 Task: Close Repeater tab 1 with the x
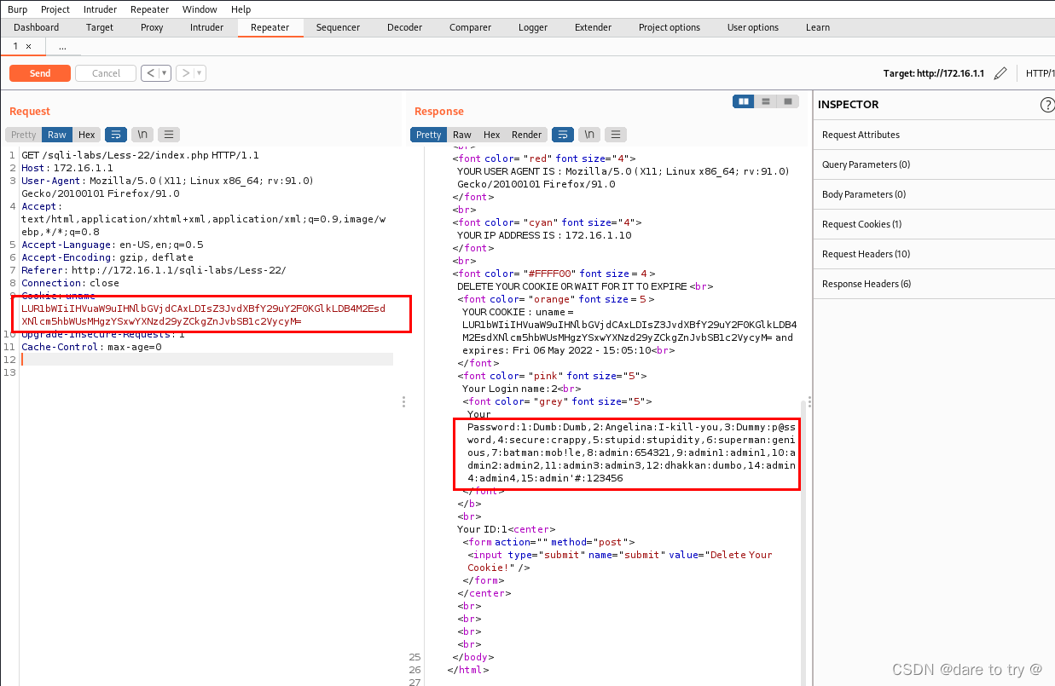[x=28, y=47]
